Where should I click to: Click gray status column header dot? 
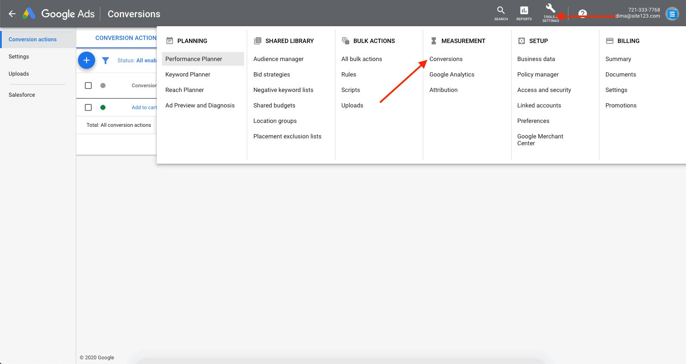pos(103,86)
